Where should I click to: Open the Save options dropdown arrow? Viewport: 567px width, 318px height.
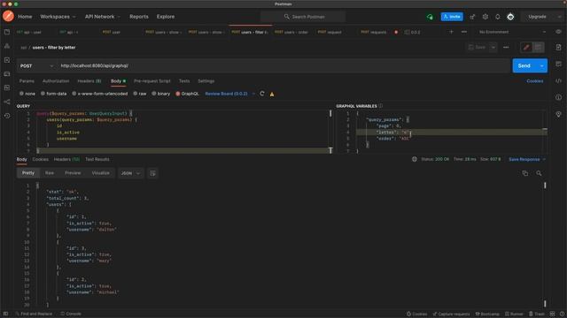click(x=493, y=47)
